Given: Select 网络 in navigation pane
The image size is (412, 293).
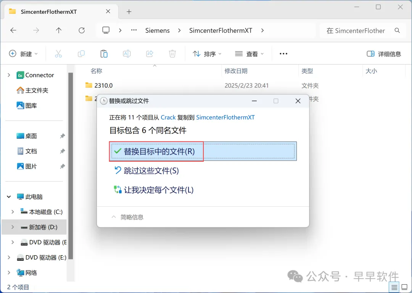Looking at the screenshot, I should coord(27,273).
